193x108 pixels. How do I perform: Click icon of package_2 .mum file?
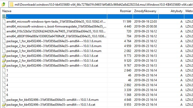4,46
